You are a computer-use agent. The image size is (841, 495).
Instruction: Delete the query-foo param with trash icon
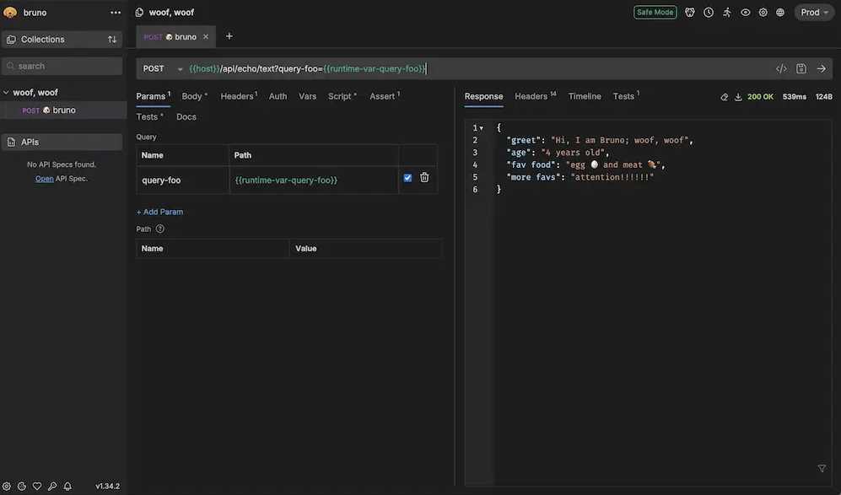(424, 178)
